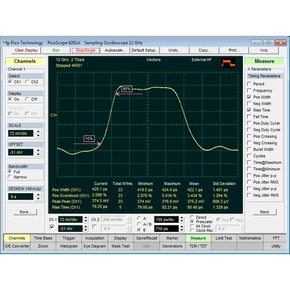Viewport: 290px width, 290px height.
Task: Click the 10% threshold marker on waveform
Action: click(89, 139)
